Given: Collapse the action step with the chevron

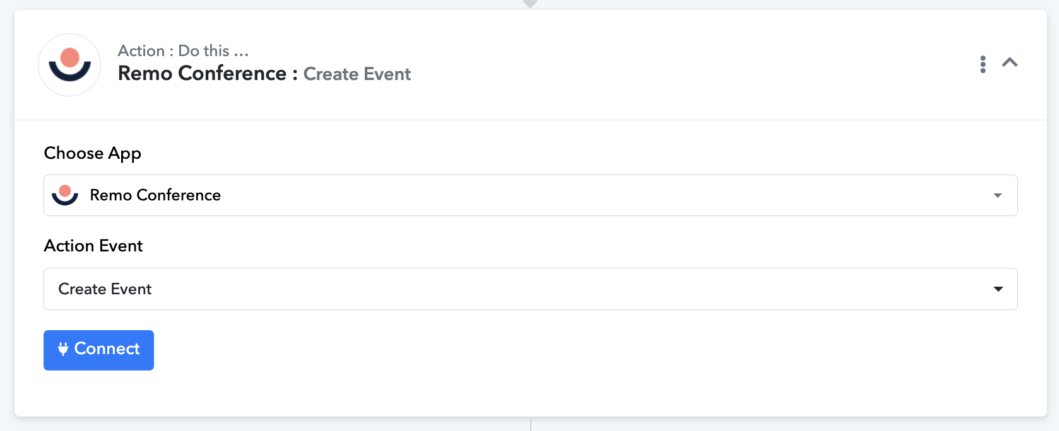Looking at the screenshot, I should tap(1010, 62).
